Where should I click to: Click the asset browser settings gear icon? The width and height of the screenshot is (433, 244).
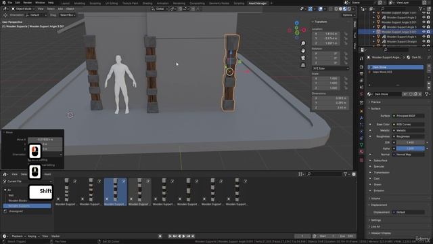354,174
